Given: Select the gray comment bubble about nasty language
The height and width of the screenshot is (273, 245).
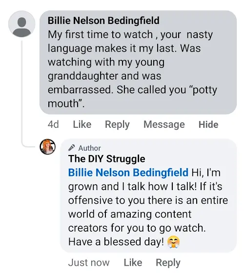Looking at the screenshot, I should click(x=138, y=62).
